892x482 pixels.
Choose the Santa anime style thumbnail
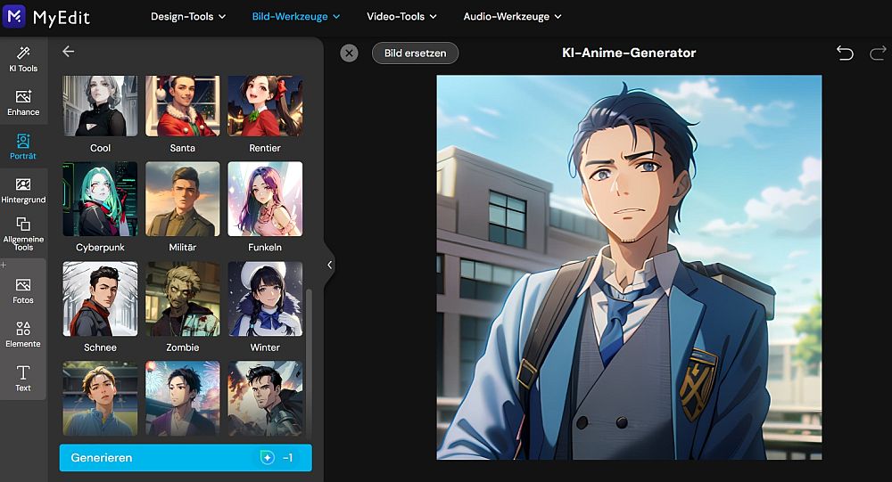[183, 106]
